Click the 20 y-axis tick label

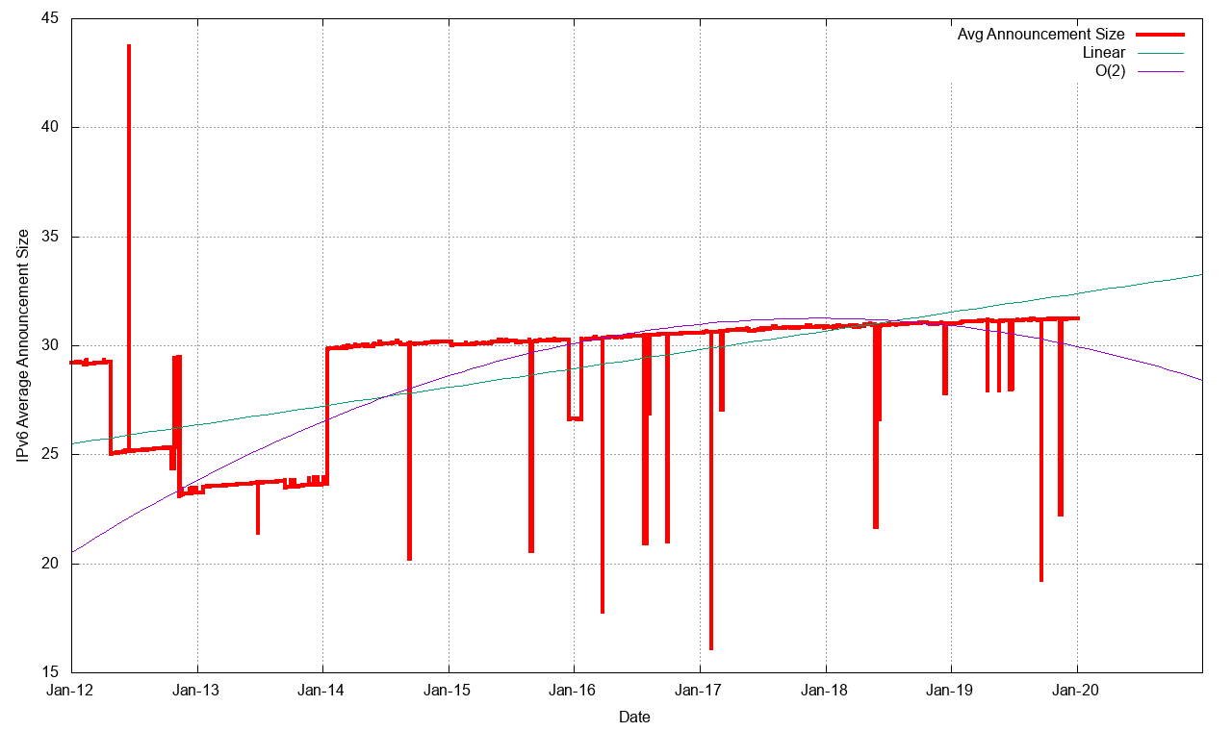click(50, 564)
